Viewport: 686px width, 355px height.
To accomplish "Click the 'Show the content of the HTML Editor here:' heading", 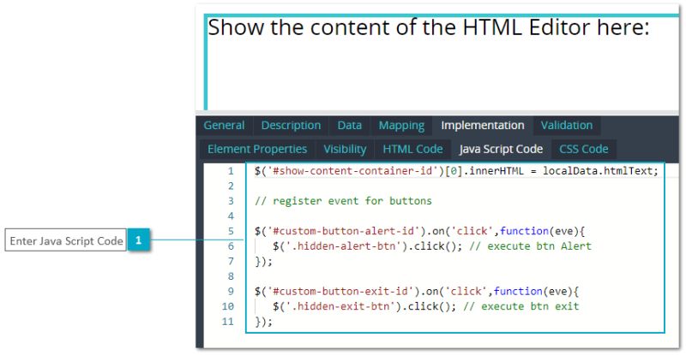I will [x=429, y=27].
